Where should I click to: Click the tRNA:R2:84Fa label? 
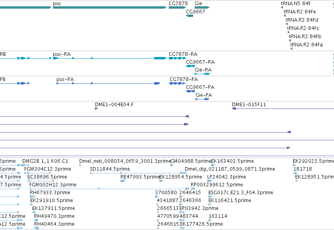[x=307, y=45]
